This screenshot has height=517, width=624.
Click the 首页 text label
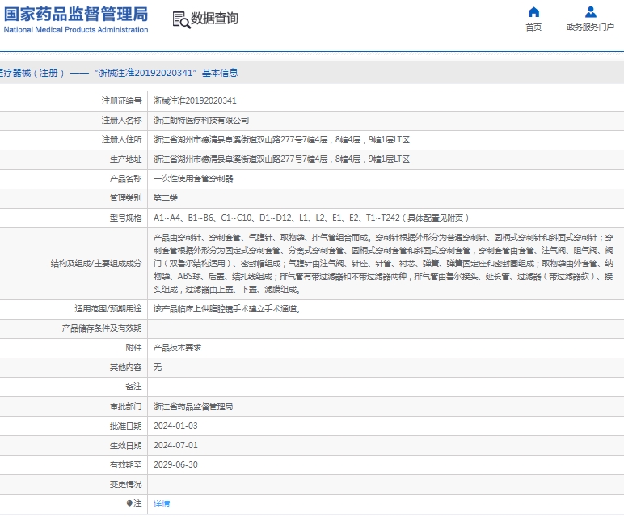(x=533, y=27)
